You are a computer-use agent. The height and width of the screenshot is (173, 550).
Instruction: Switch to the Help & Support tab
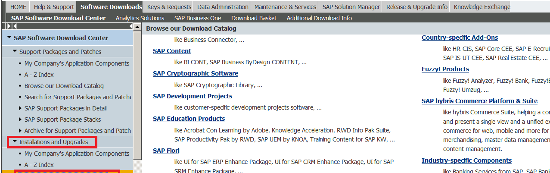(53, 7)
